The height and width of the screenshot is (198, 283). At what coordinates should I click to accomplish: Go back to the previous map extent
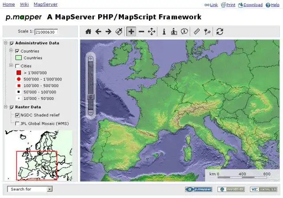point(98,31)
